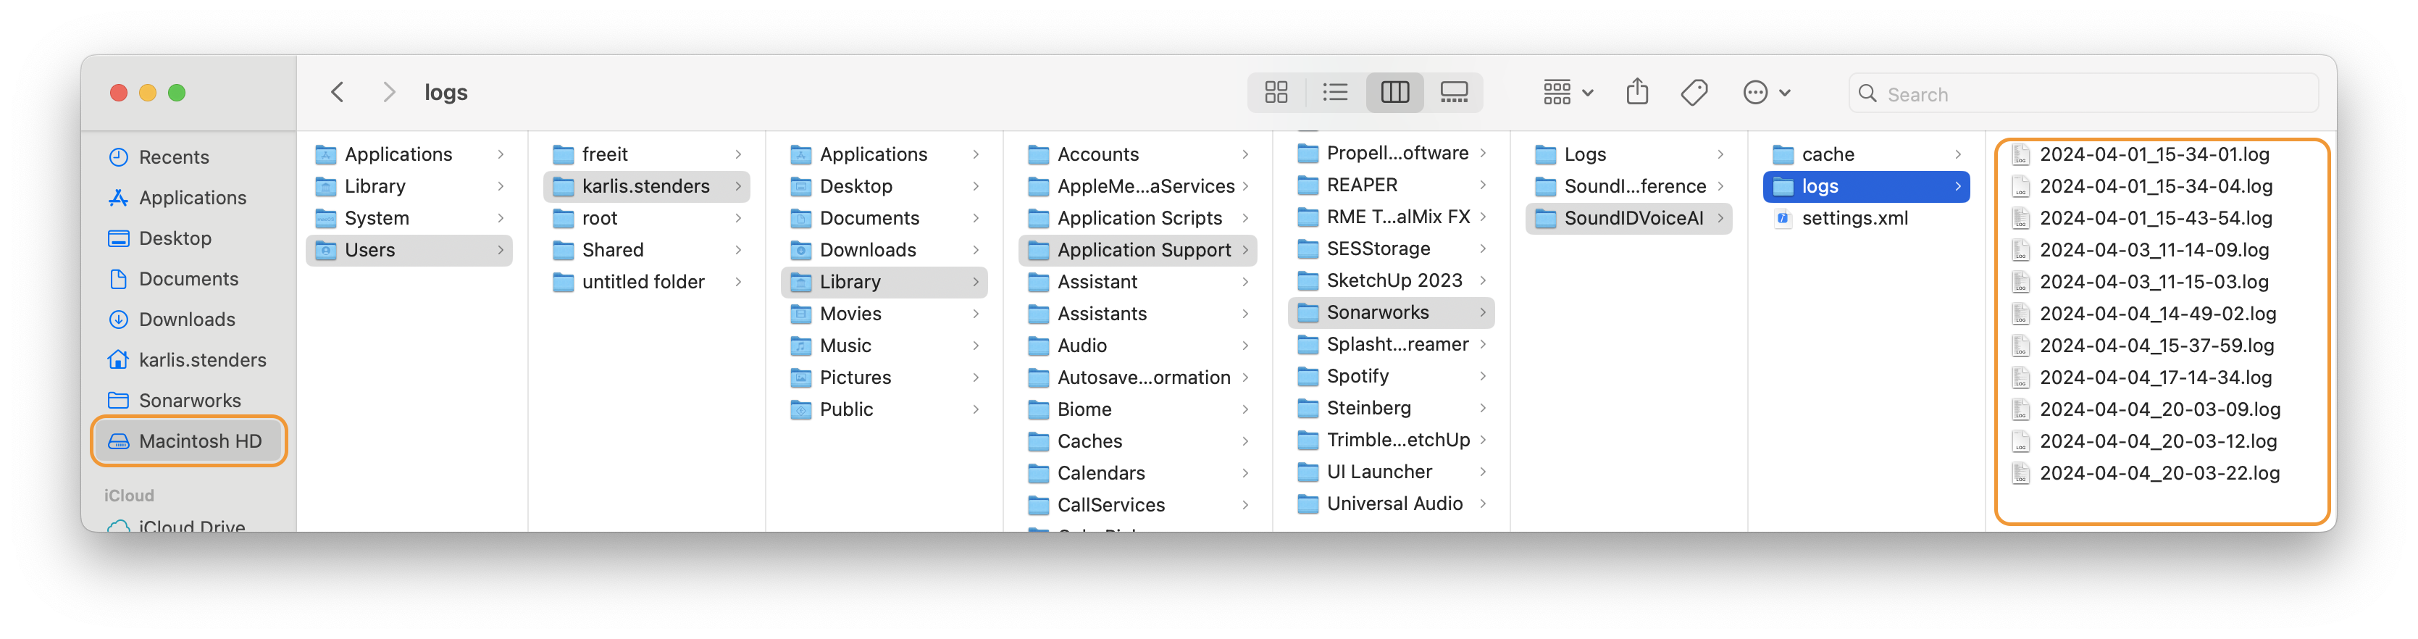The height and width of the screenshot is (639, 2418).
Task: Go back with the left chevron button
Action: [x=338, y=92]
